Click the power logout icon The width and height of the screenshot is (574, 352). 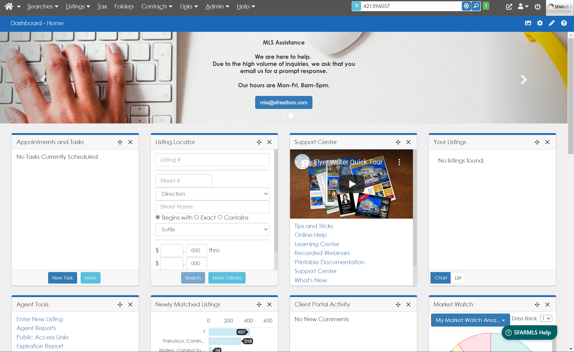tap(537, 7)
